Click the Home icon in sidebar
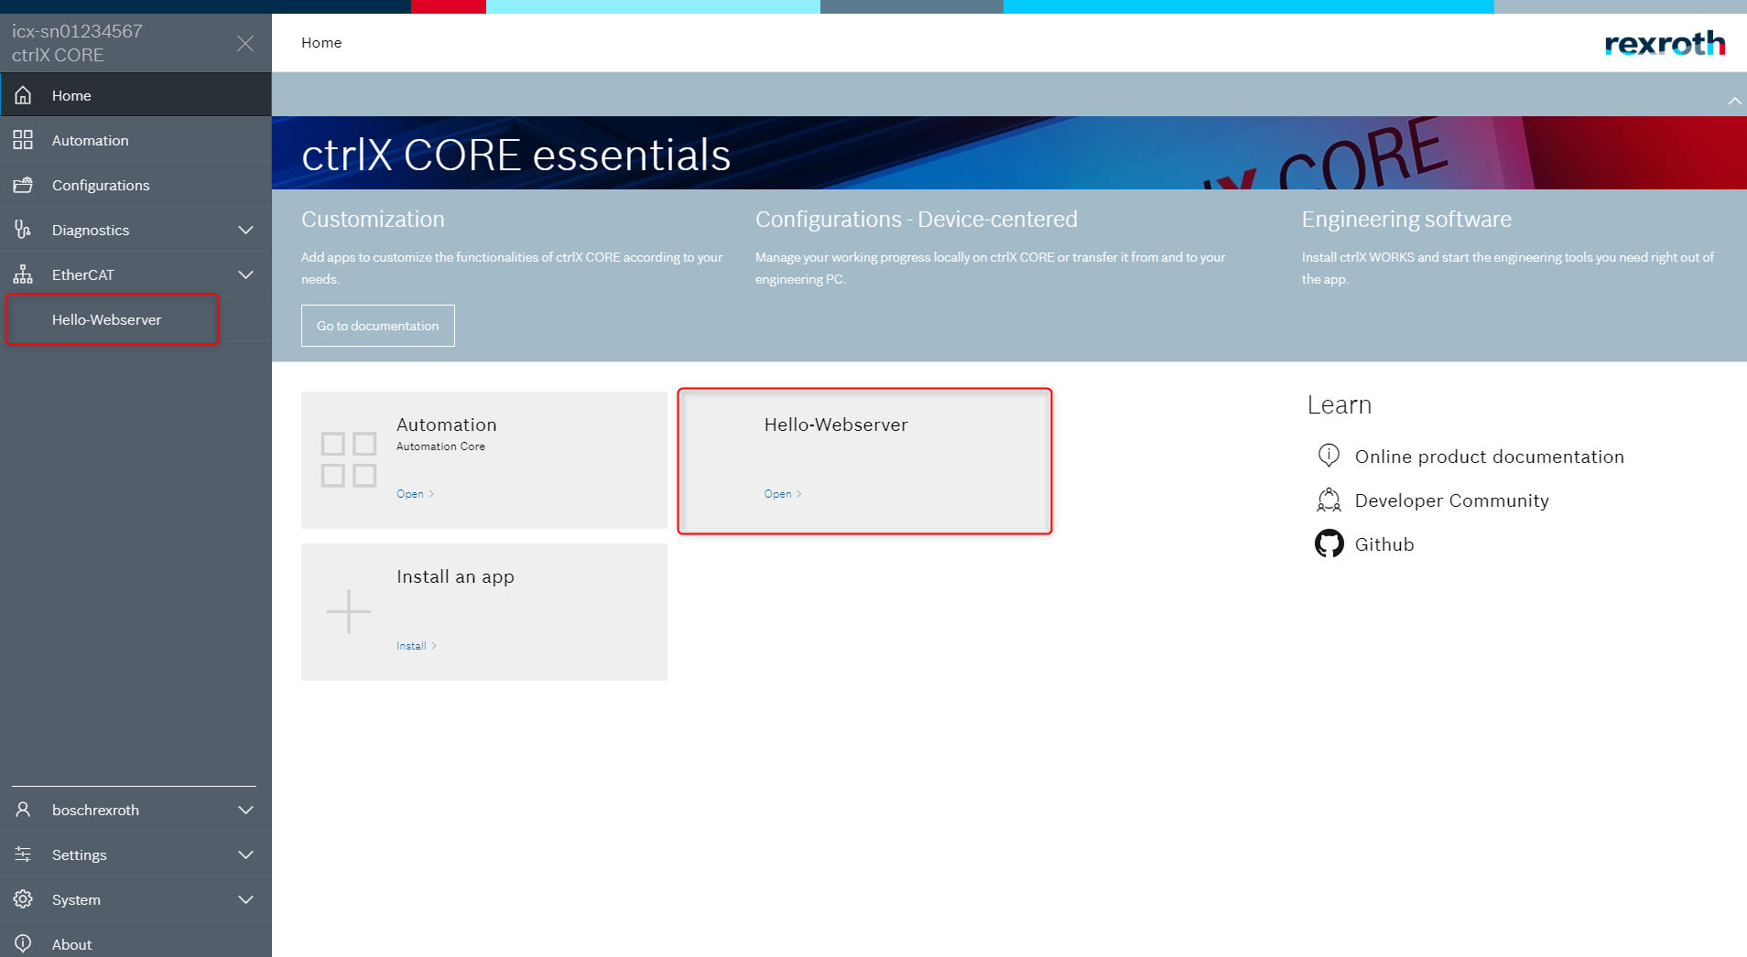 [23, 95]
